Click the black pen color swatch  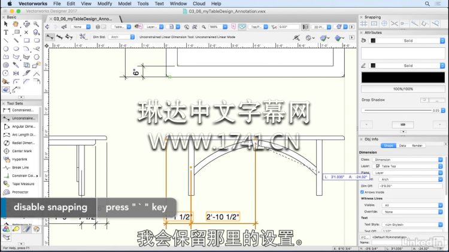[403, 78]
